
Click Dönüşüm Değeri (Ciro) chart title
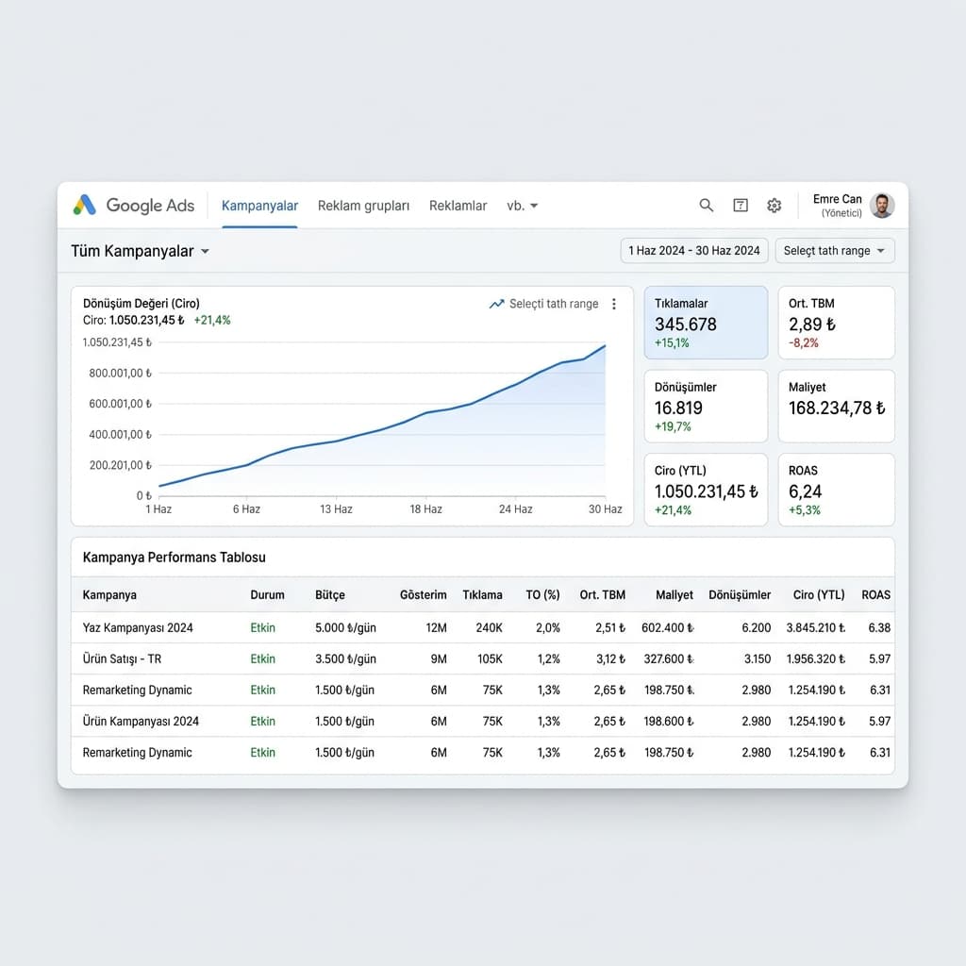coord(142,304)
